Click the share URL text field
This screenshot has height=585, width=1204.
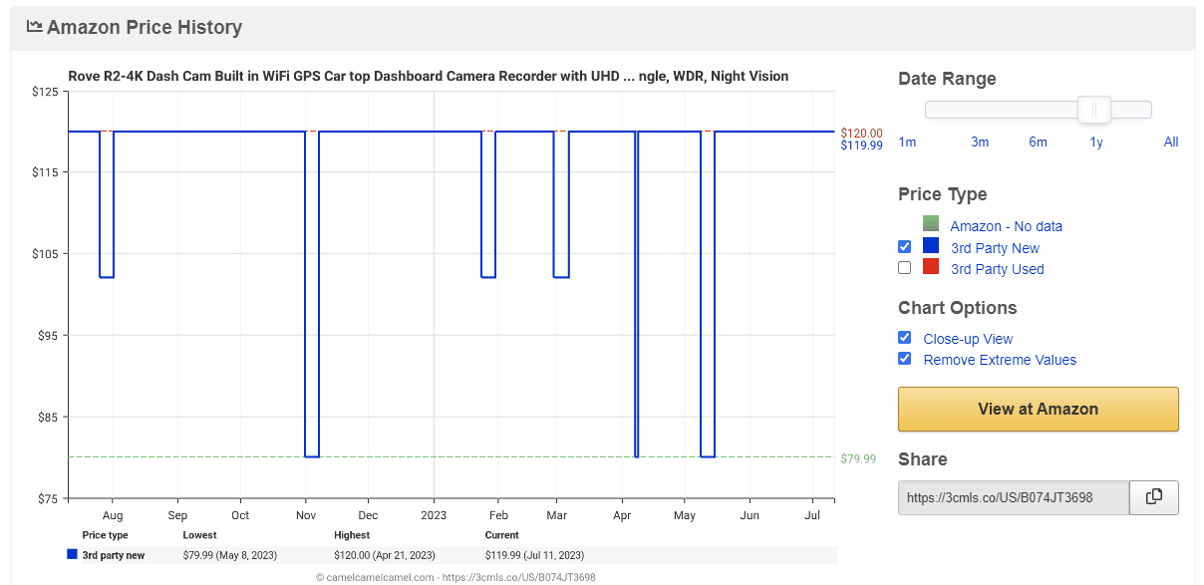[x=1014, y=497]
